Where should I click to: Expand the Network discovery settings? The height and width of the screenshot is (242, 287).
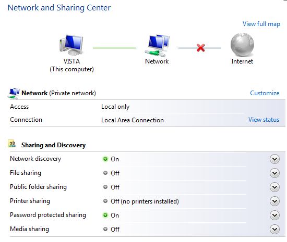274,159
